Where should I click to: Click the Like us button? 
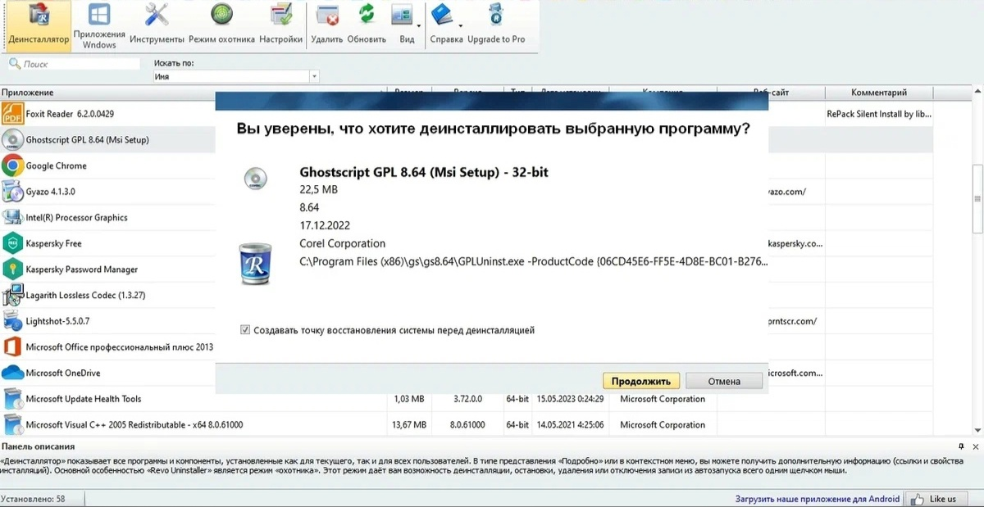pyautogui.click(x=935, y=499)
